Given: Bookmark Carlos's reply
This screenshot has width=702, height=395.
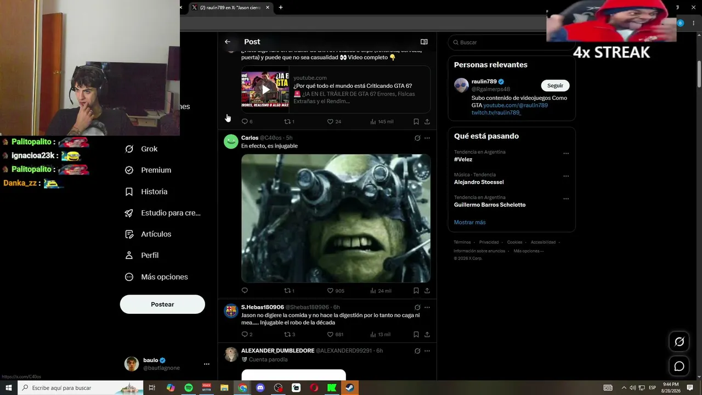Looking at the screenshot, I should tap(416, 291).
